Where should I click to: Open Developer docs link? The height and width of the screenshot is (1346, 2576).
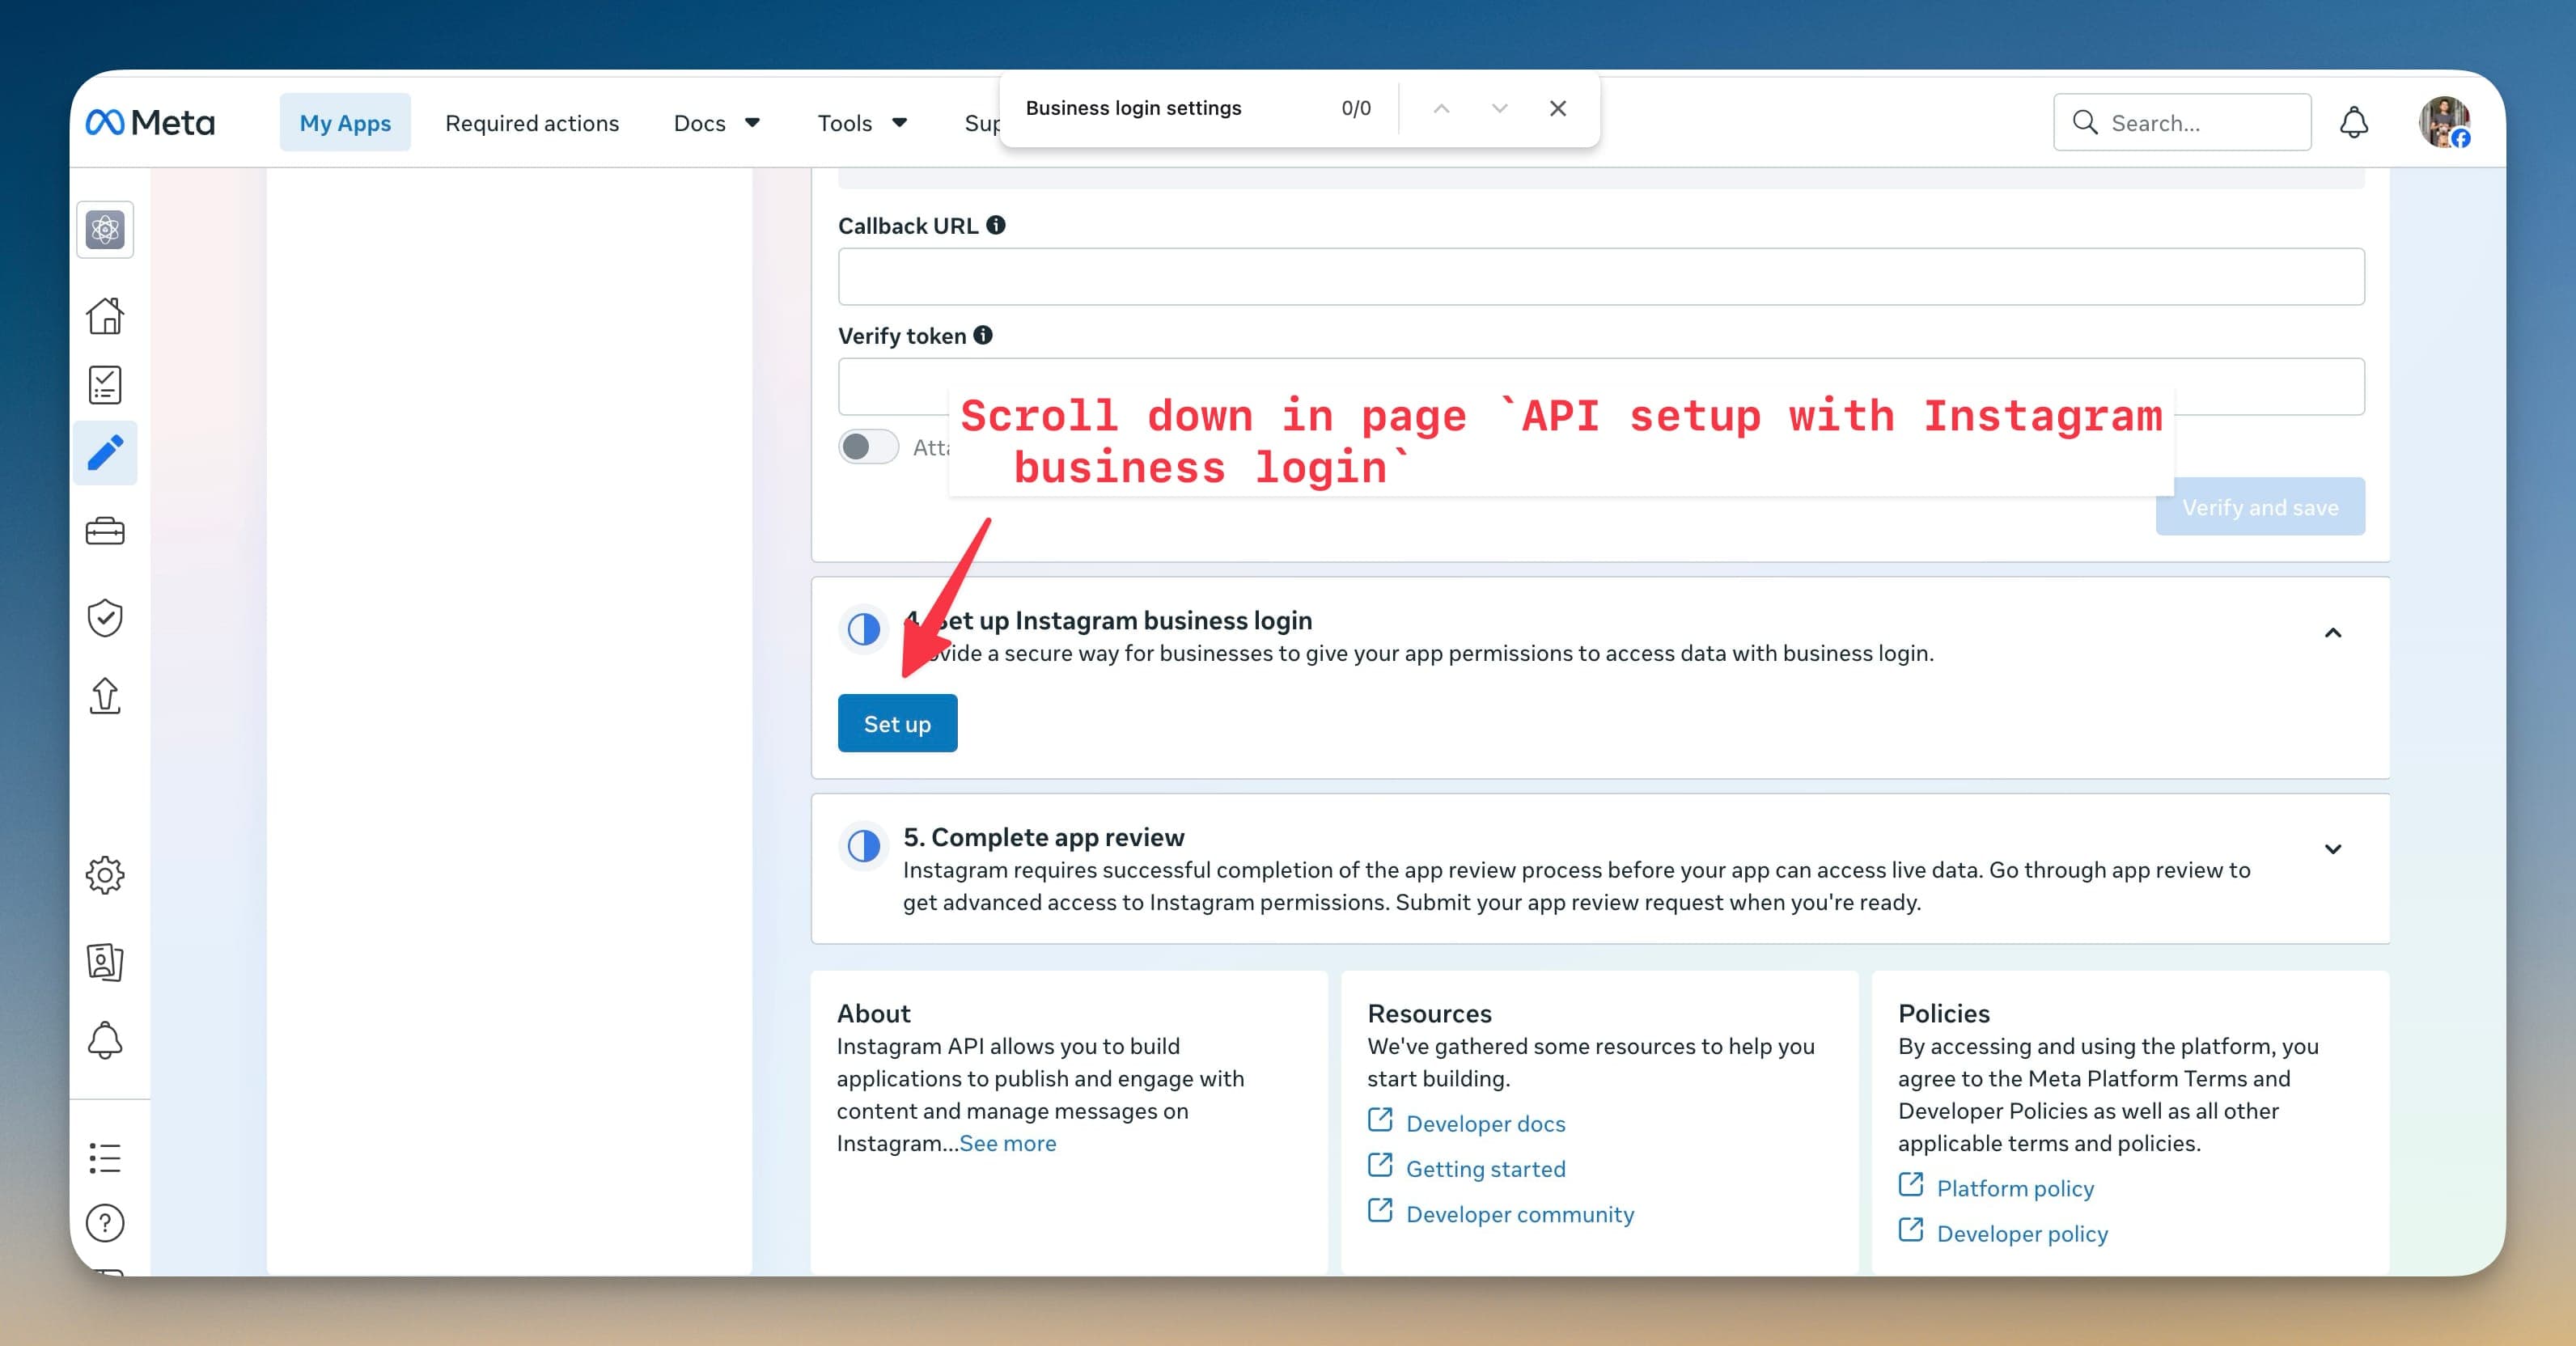tap(1485, 1123)
